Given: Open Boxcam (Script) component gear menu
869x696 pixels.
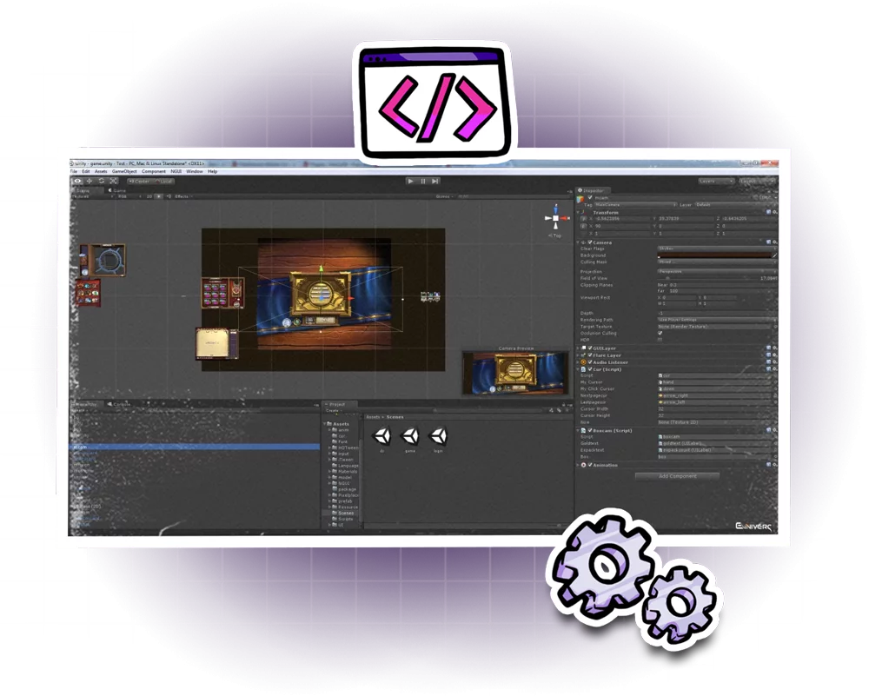Looking at the screenshot, I should click(775, 430).
